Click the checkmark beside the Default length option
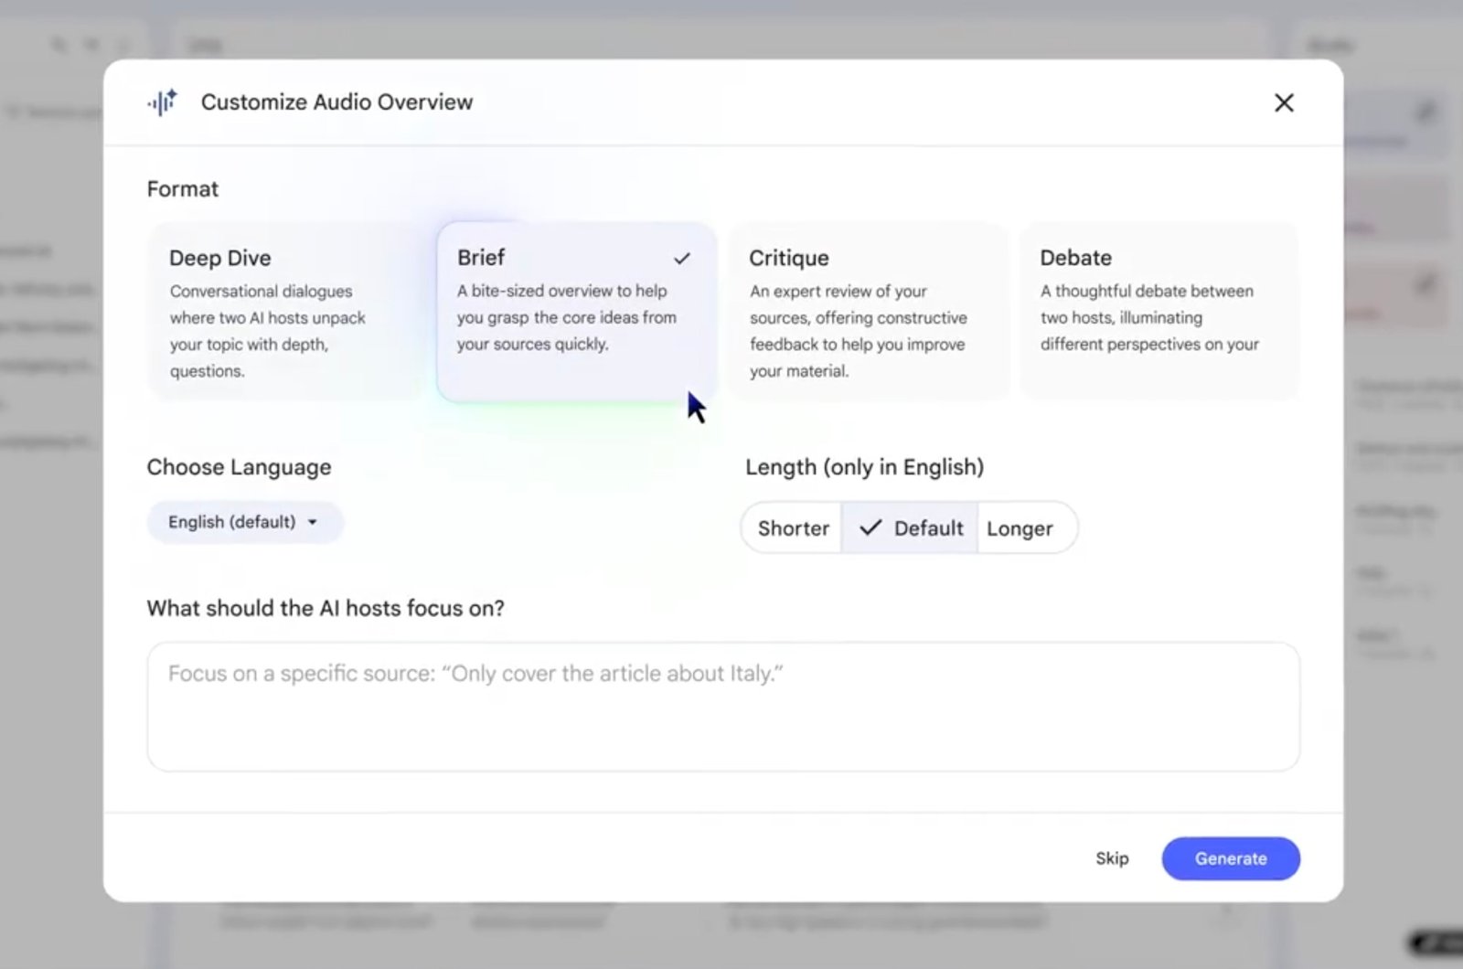Screen dimensions: 1463x969 (870, 527)
